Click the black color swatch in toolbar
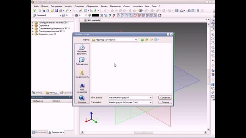246x138 pixels. [95, 15]
